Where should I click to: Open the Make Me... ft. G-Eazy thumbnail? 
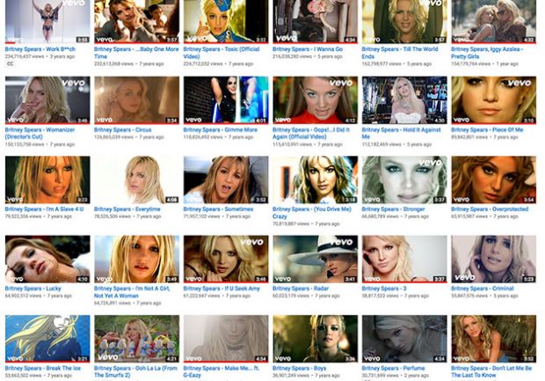pos(226,339)
